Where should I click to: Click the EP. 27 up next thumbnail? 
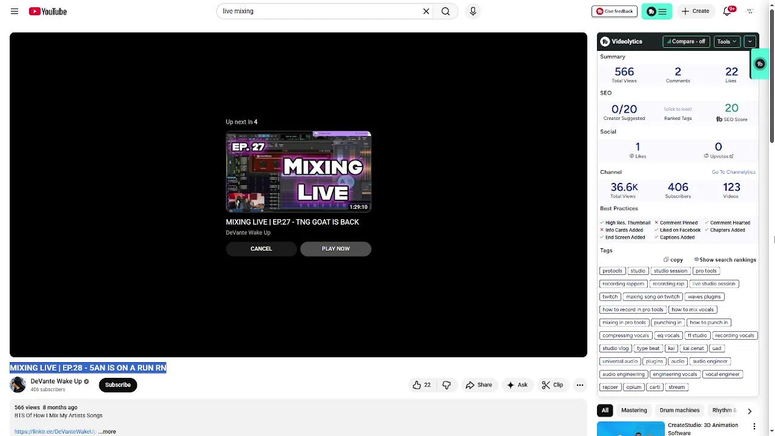click(x=298, y=171)
